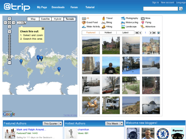Zoom in the map with plus button
This screenshot has height=139, width=186.
tap(9, 32)
